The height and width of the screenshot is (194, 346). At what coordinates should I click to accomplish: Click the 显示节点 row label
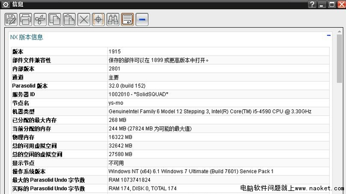point(23,163)
